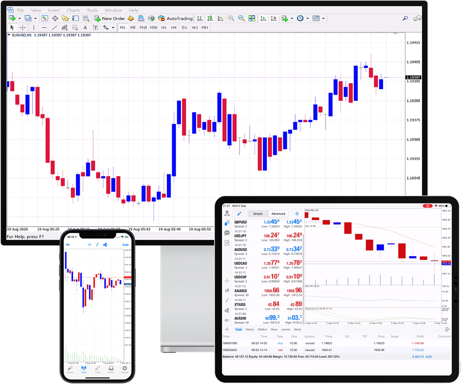This screenshot has width=461, height=384.
Task: Expand the clock periodicity dropdown
Action: pyautogui.click(x=307, y=18)
